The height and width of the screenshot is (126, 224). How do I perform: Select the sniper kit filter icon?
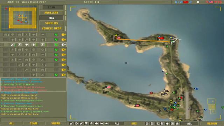point(76,124)
